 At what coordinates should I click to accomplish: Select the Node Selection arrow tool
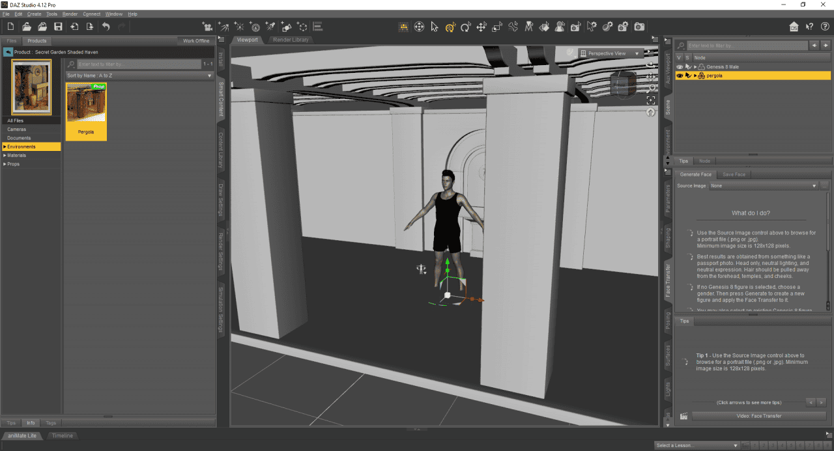[x=434, y=27]
